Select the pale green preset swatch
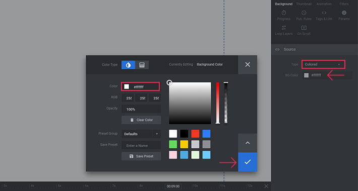The height and width of the screenshot is (191, 358). pyautogui.click(x=195, y=155)
